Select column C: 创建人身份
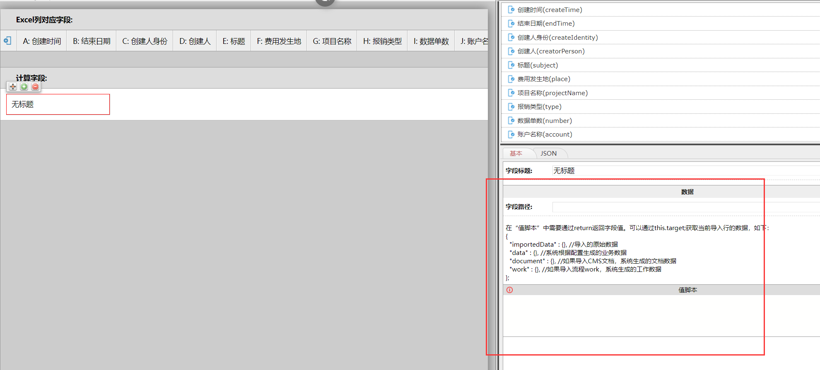Screen dimensions: 820x370 (145, 41)
